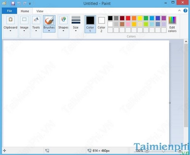190x155 pixels.
Task: Pick the bright red color swatch
Action: click(128, 18)
